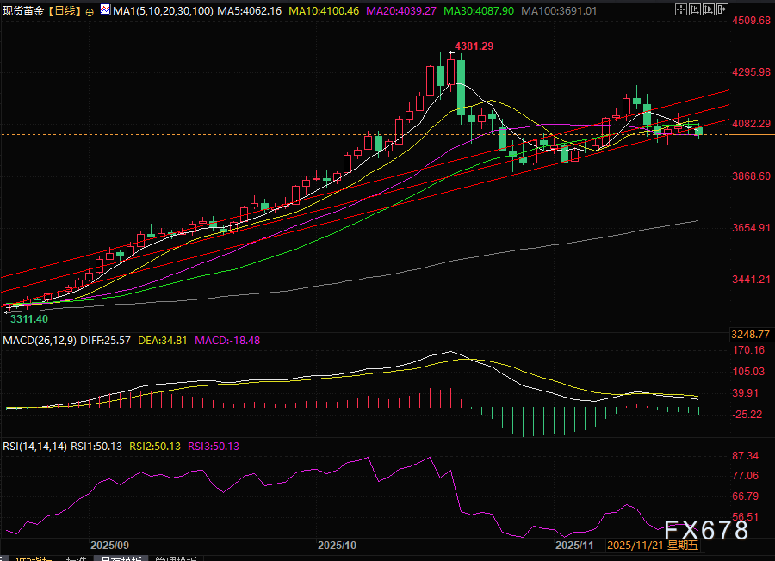Click the MA indicator chart icon
Image resolution: width=775 pixels, height=561 pixels.
click(x=105, y=10)
